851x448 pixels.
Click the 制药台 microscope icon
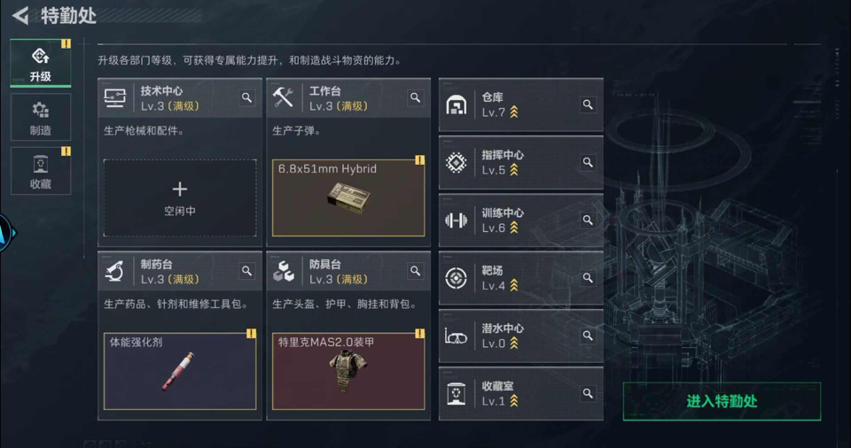115,271
